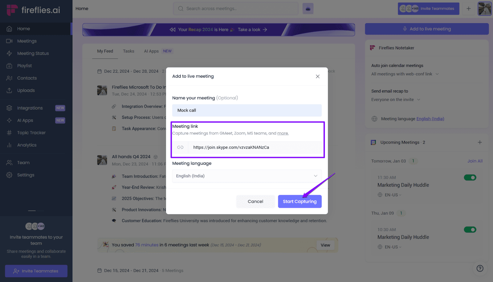
Task: Click the 11:30 AM Marketing Daily Huddle title
Action: tap(403, 185)
